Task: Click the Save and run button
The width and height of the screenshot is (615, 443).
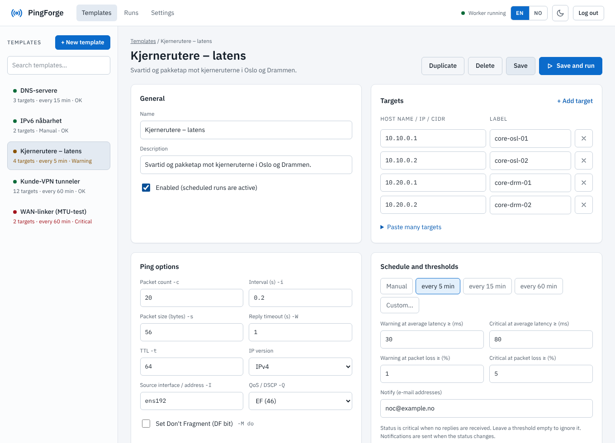Action: (571, 66)
